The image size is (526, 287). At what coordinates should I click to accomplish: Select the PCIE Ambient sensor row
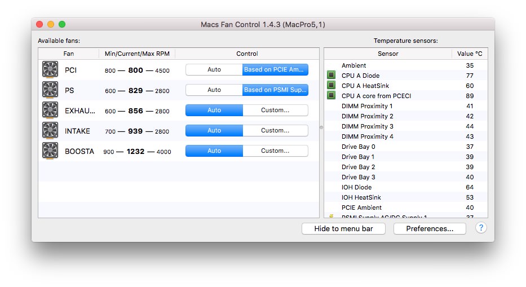tap(406, 207)
